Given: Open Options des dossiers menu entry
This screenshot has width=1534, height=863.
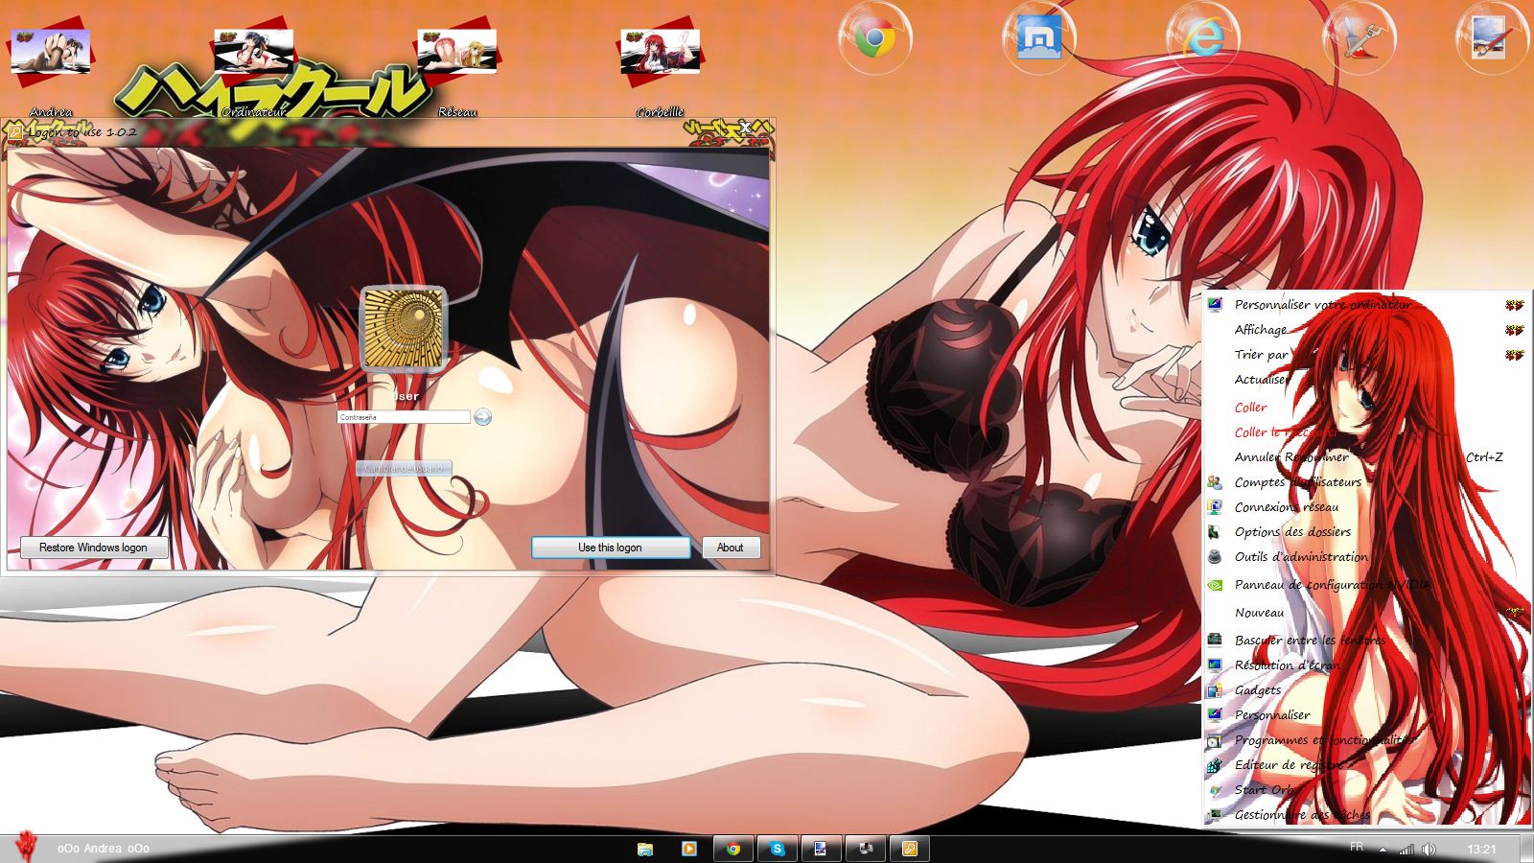Looking at the screenshot, I should coord(1366,532).
